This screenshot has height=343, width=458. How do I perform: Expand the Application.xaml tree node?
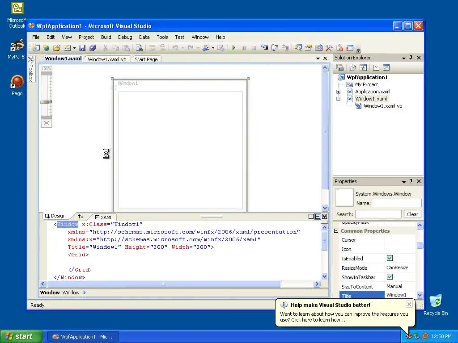coord(338,92)
